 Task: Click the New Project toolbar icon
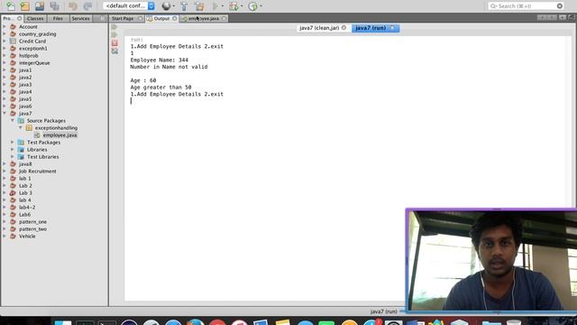click(x=25, y=6)
